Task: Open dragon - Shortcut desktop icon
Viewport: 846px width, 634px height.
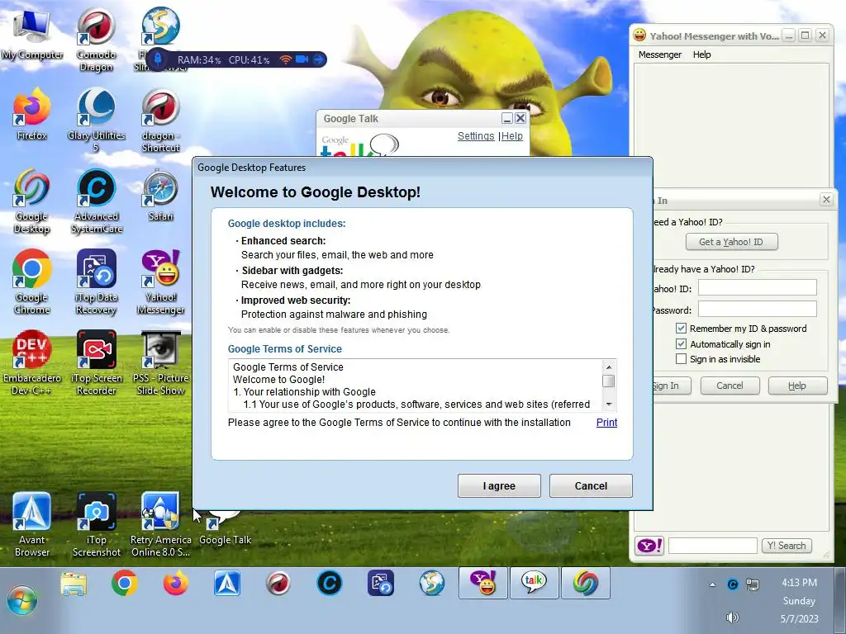Action: pyautogui.click(x=161, y=120)
